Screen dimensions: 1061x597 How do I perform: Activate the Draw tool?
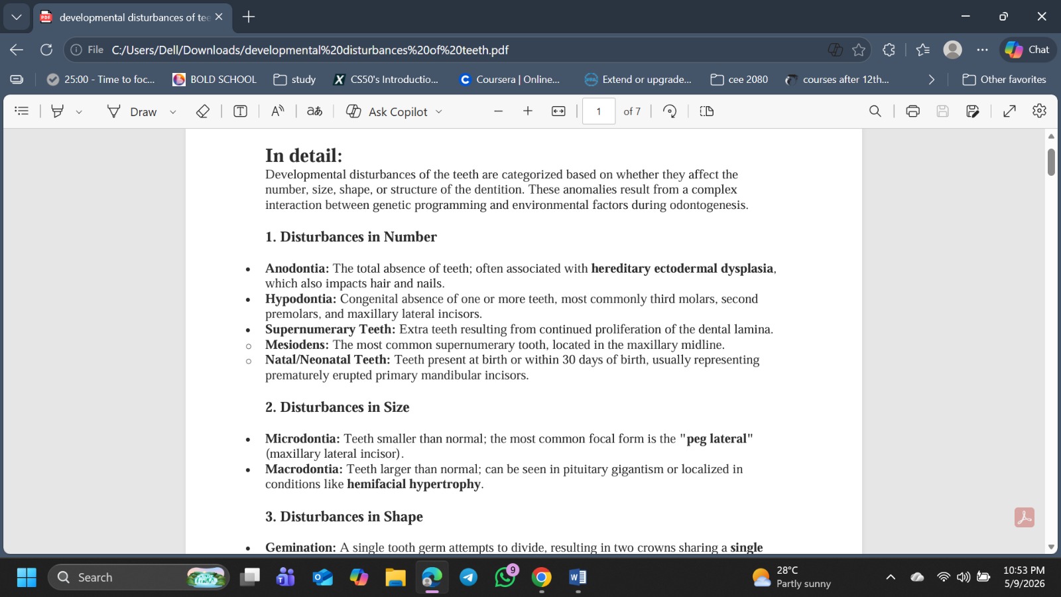point(132,111)
